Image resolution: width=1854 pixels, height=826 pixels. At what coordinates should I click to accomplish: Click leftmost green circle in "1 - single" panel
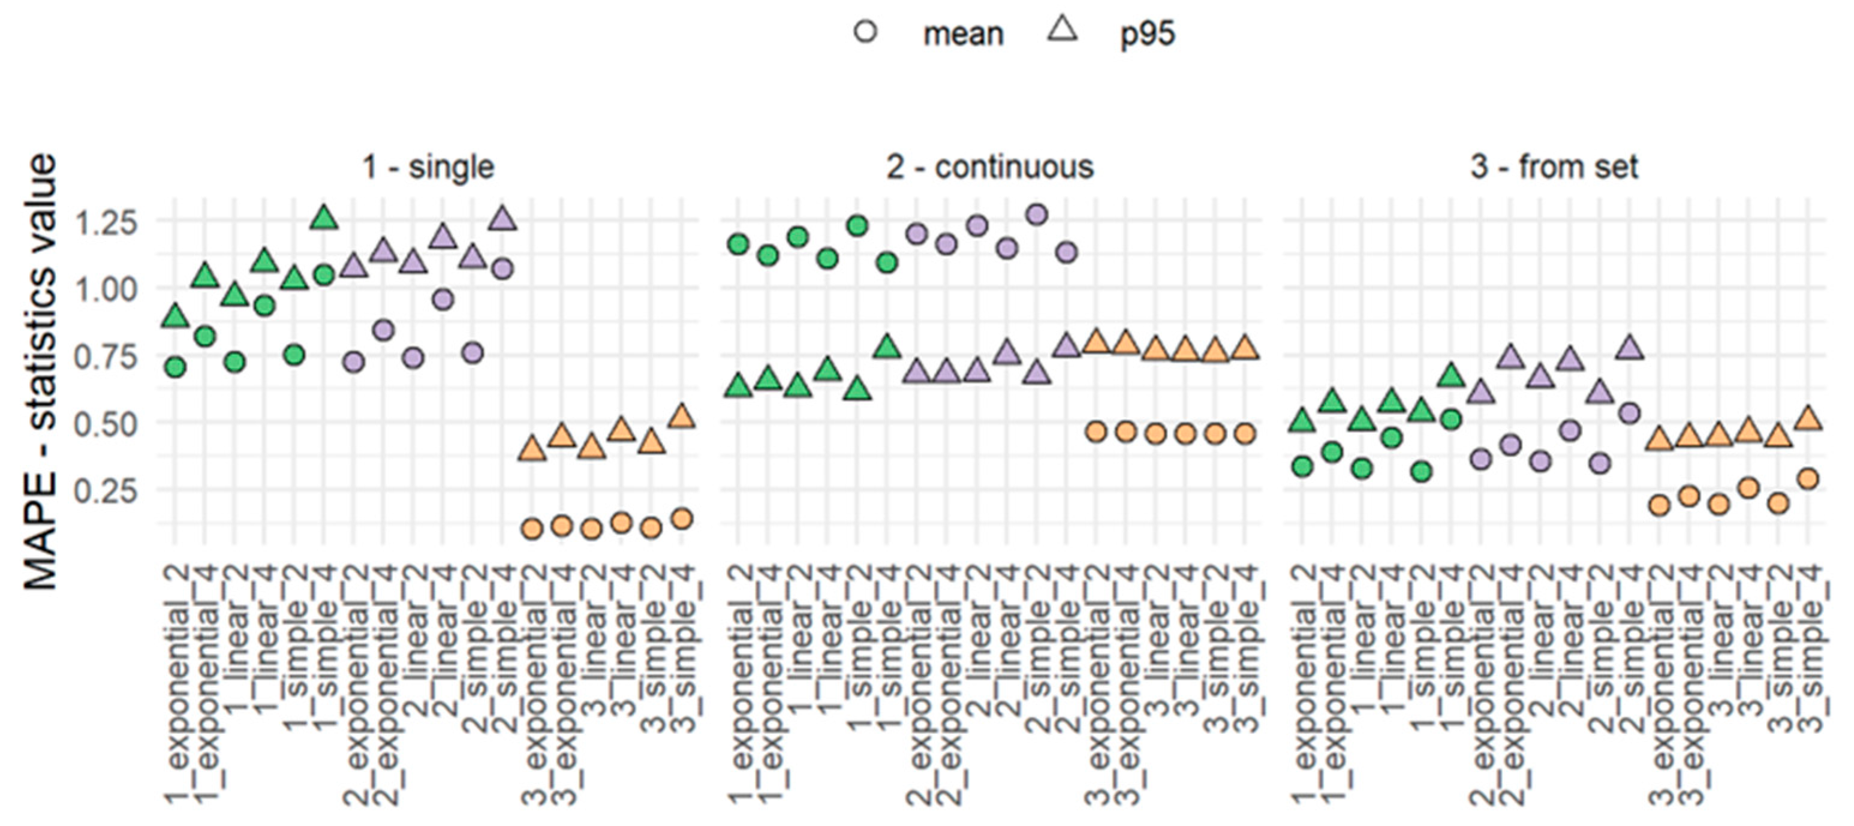click(175, 367)
